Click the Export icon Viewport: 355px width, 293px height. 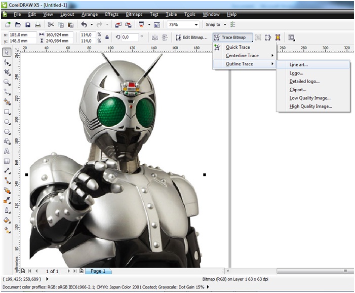tap(128, 25)
